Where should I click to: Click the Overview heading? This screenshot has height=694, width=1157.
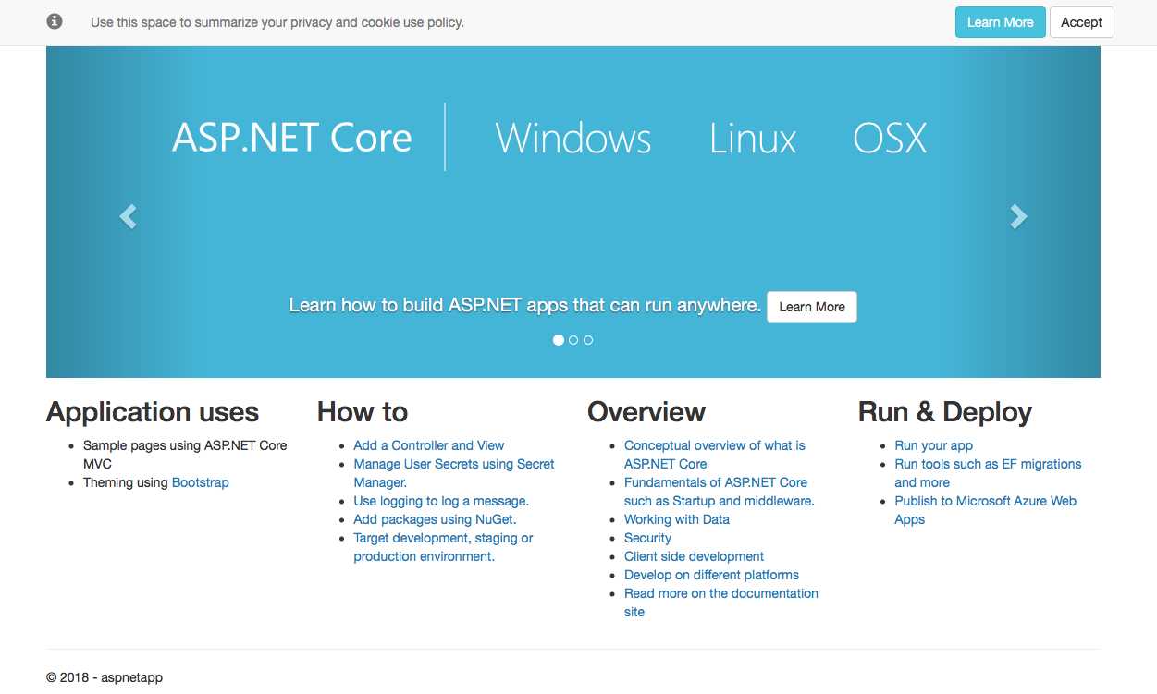pyautogui.click(x=646, y=412)
